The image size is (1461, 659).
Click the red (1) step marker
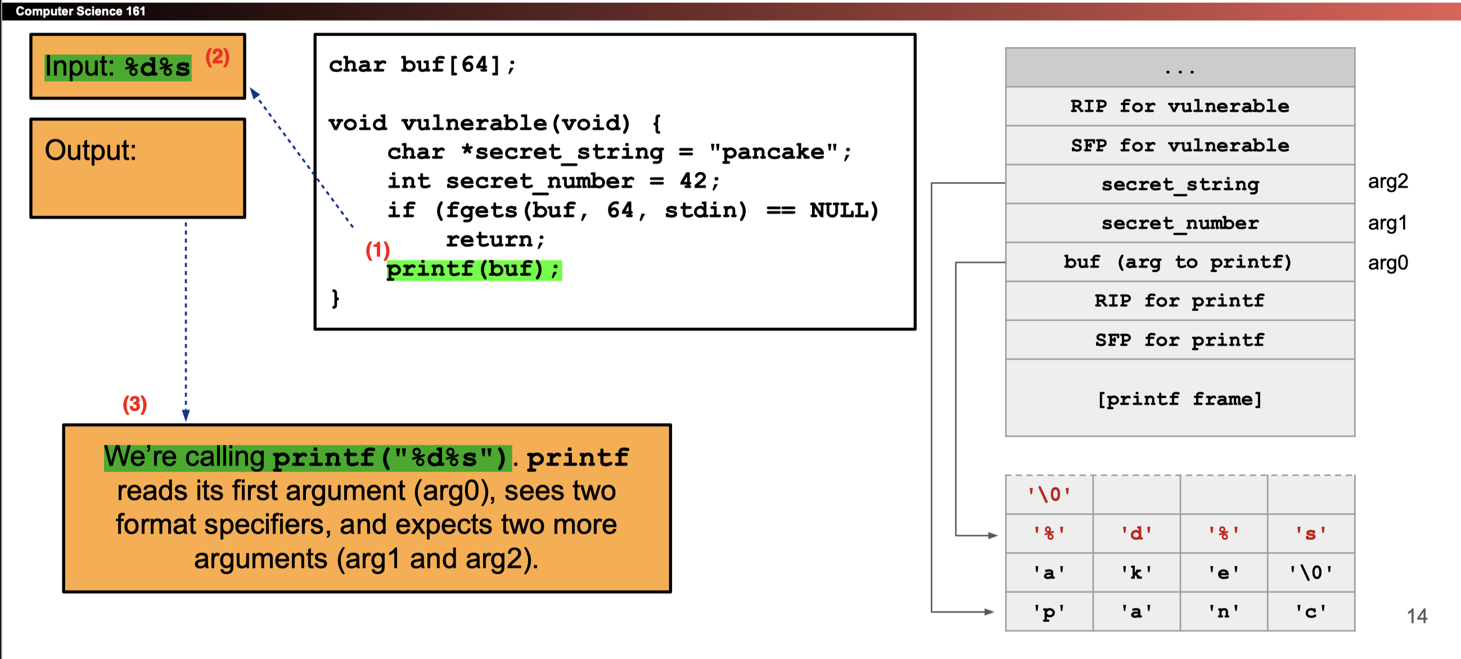[377, 250]
